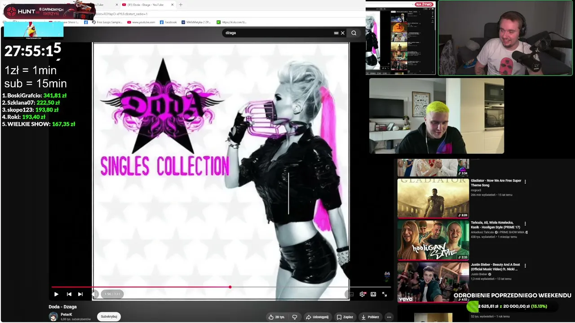Open PeterK channel name link
The height and width of the screenshot is (323, 575).
pyautogui.click(x=66, y=314)
